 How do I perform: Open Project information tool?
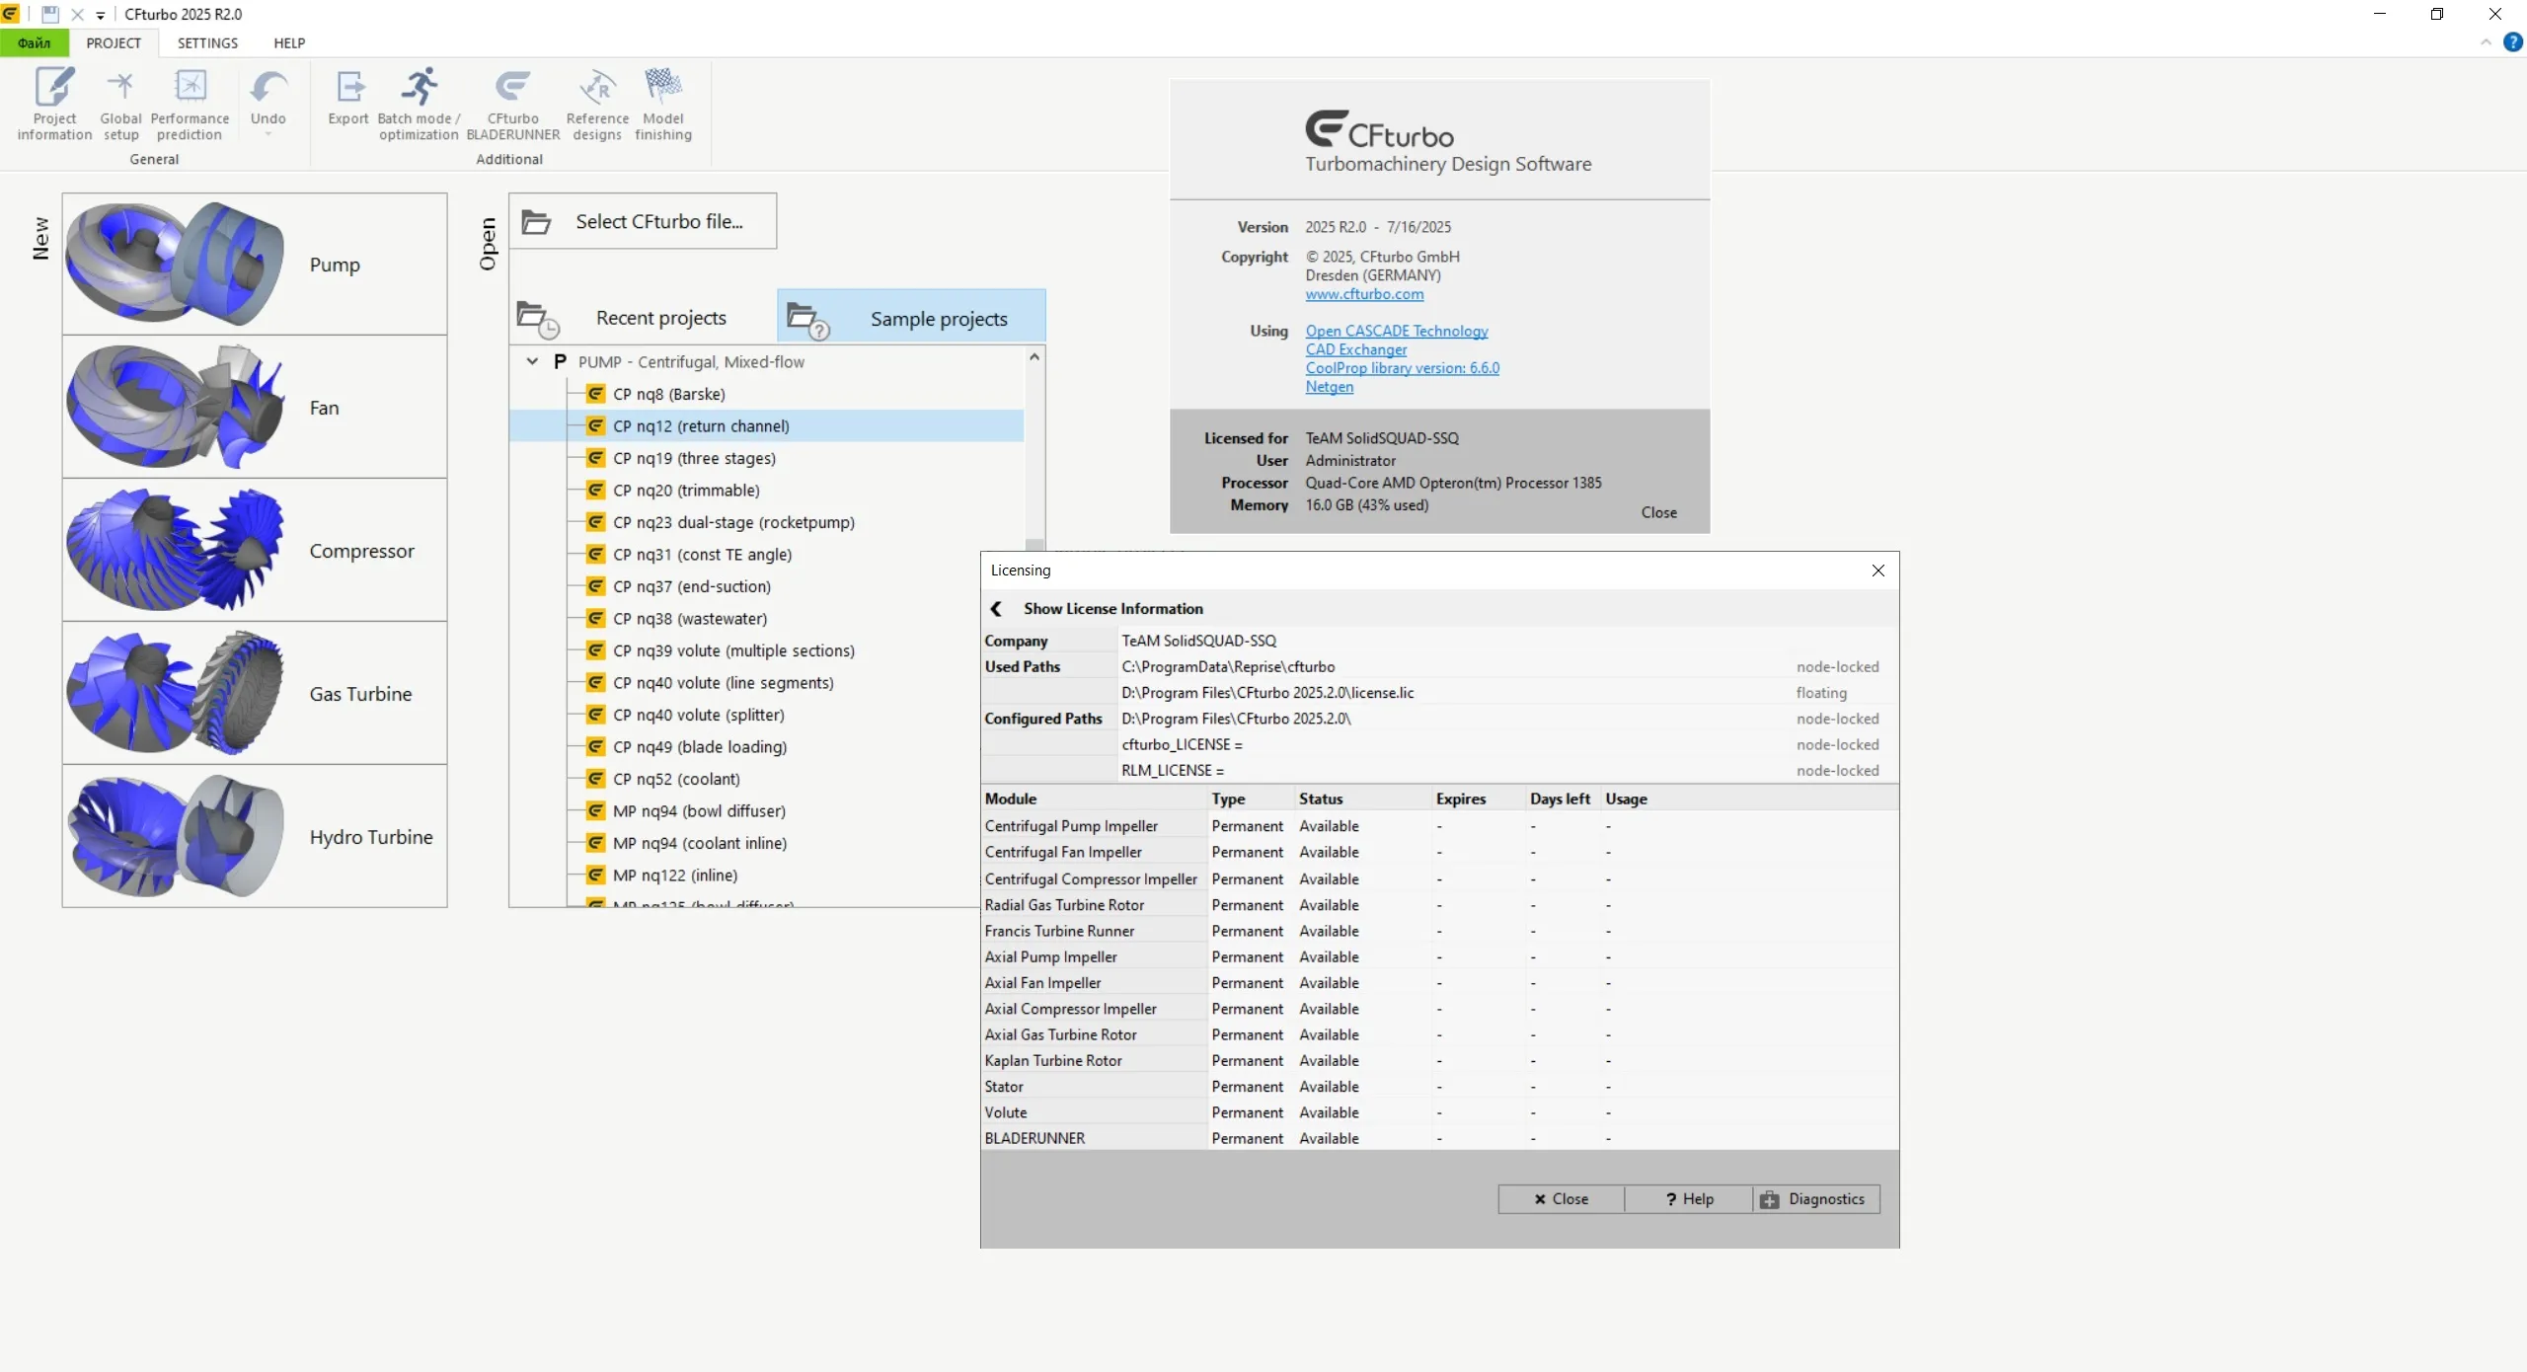(x=54, y=105)
